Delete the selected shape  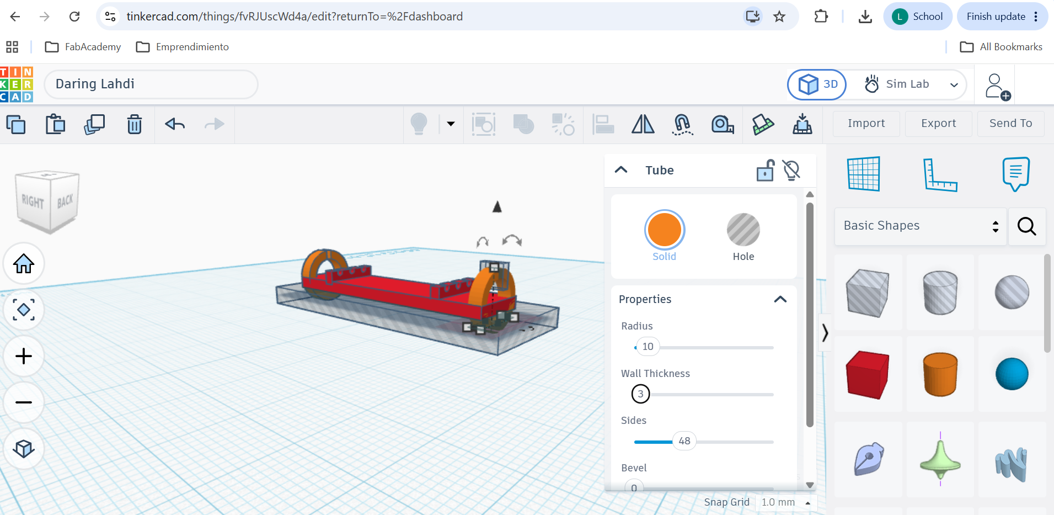tap(134, 124)
